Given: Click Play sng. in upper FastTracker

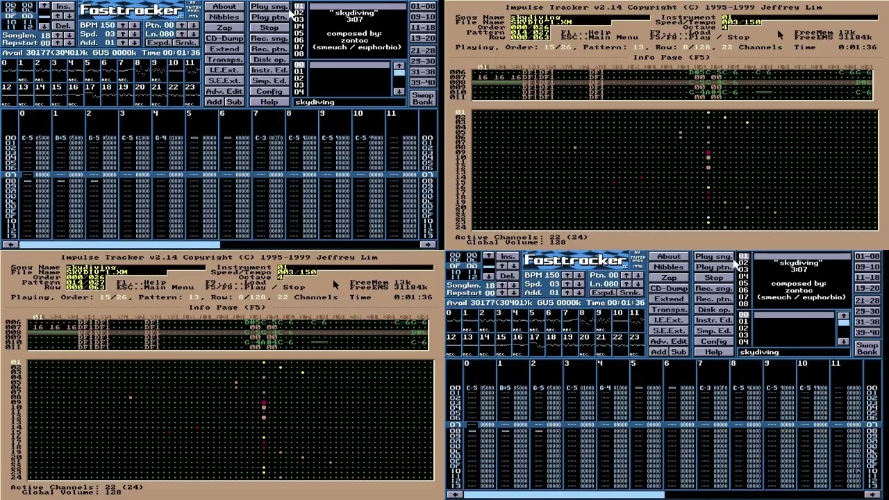Looking at the screenshot, I should (x=269, y=7).
